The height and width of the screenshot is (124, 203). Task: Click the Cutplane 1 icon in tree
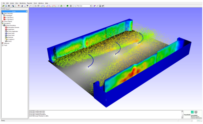6,39
